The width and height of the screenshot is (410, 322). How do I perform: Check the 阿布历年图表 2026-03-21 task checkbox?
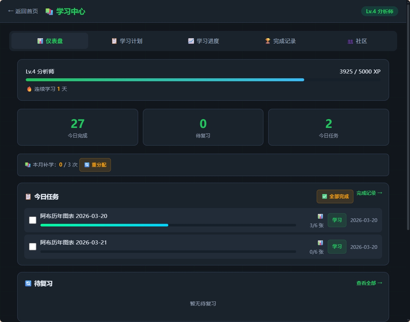[33, 247]
